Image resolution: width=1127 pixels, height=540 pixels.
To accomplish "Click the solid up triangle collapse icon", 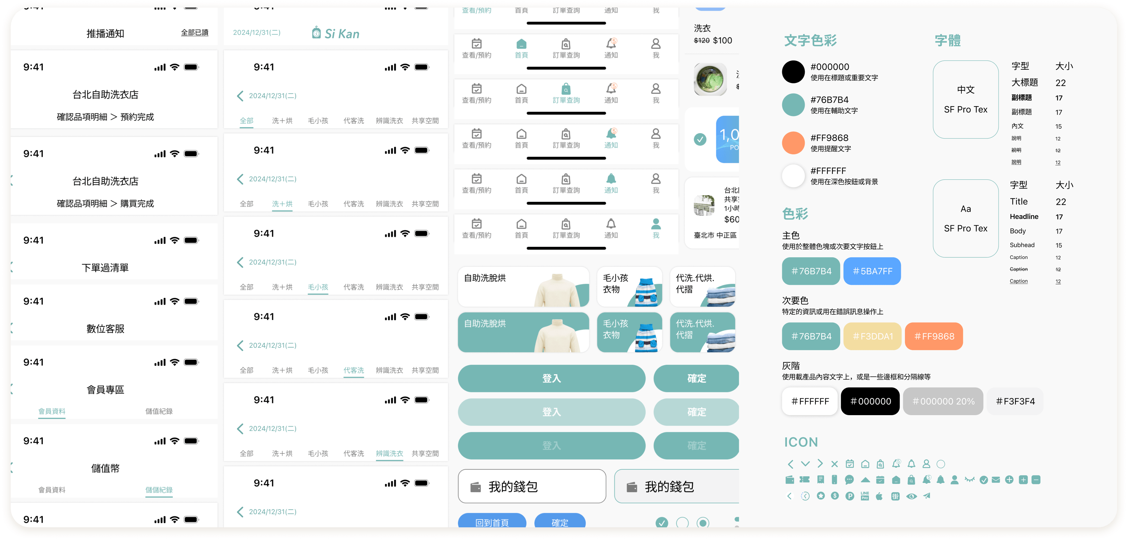I will [865, 480].
